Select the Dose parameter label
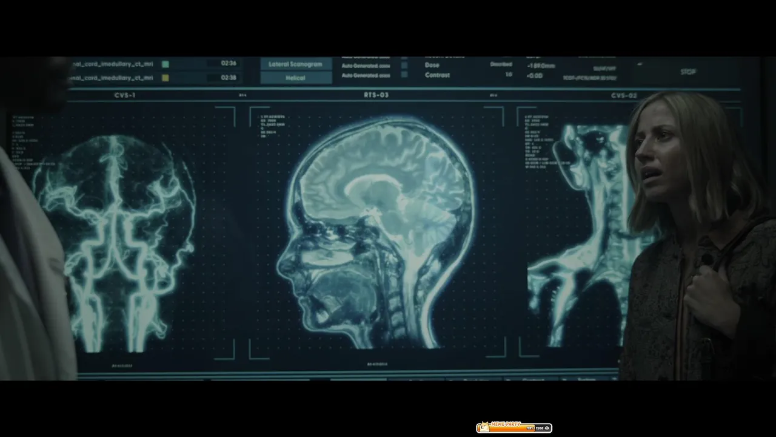This screenshot has height=437, width=776. (x=432, y=65)
